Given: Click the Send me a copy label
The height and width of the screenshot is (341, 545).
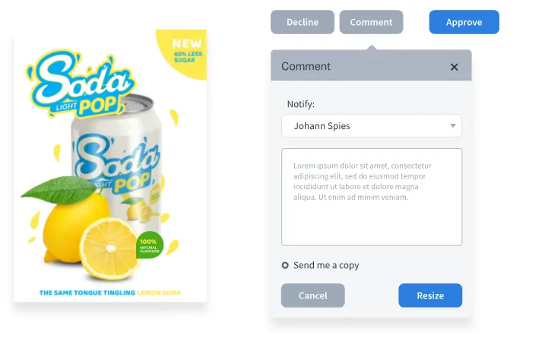Looking at the screenshot, I should tap(326, 265).
